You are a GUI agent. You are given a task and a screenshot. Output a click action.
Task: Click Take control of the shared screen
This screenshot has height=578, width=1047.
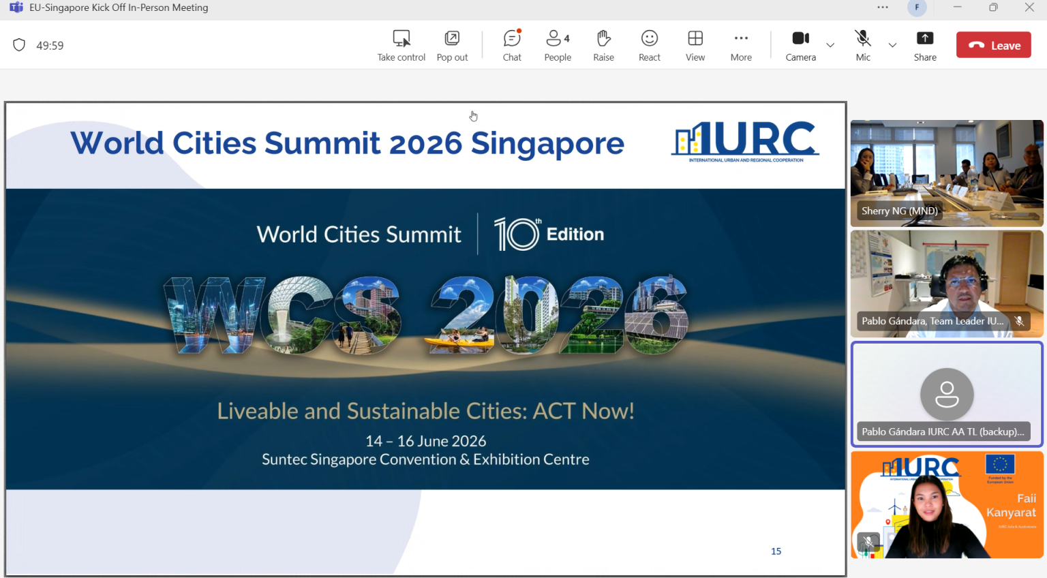tap(401, 44)
